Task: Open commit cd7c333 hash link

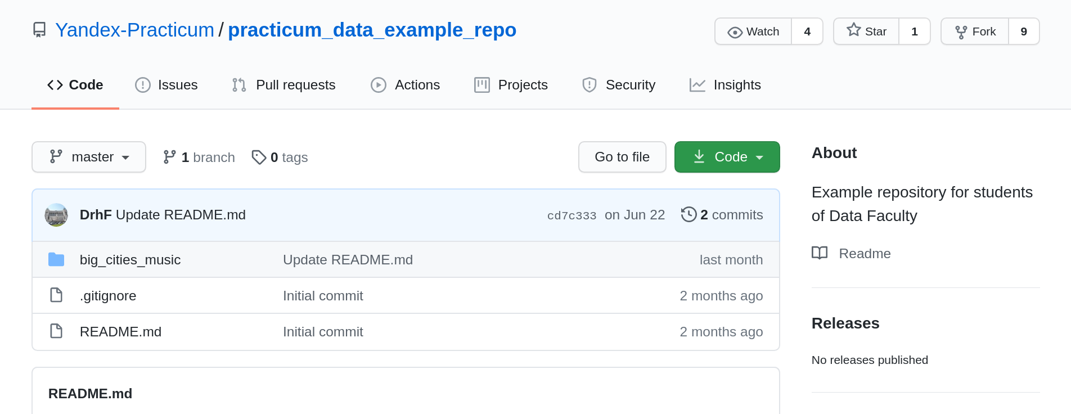Action: coord(571,215)
